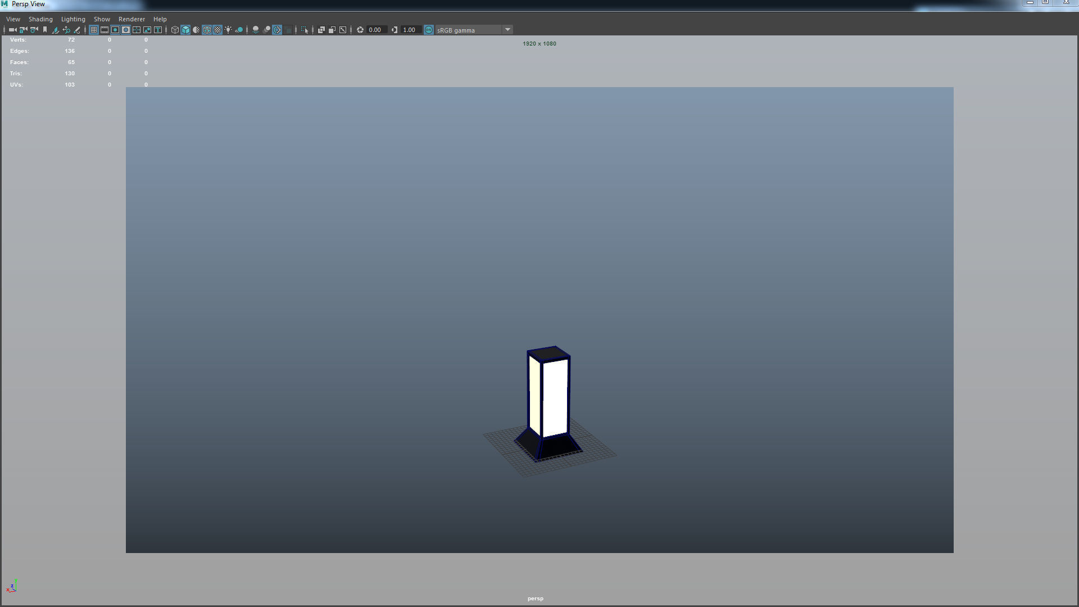This screenshot has height=607, width=1079.
Task: Open the Shading menu
Action: [x=40, y=19]
